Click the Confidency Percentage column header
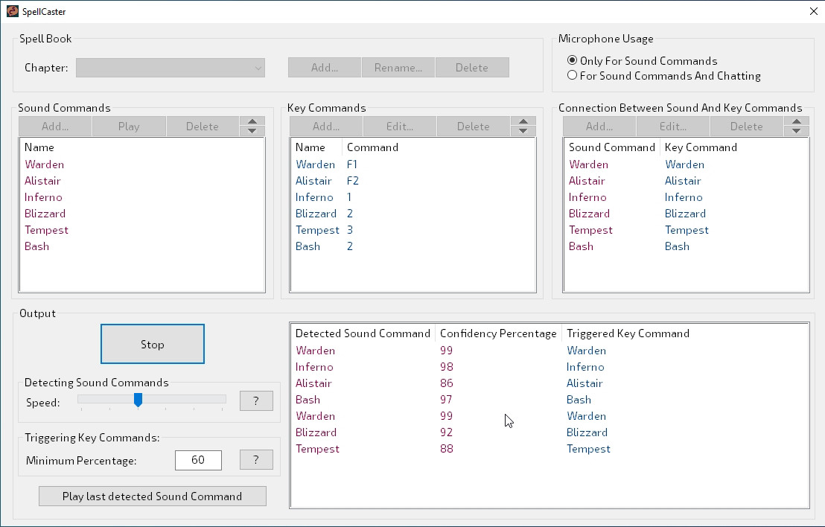Image resolution: width=825 pixels, height=527 pixels. [x=498, y=333]
